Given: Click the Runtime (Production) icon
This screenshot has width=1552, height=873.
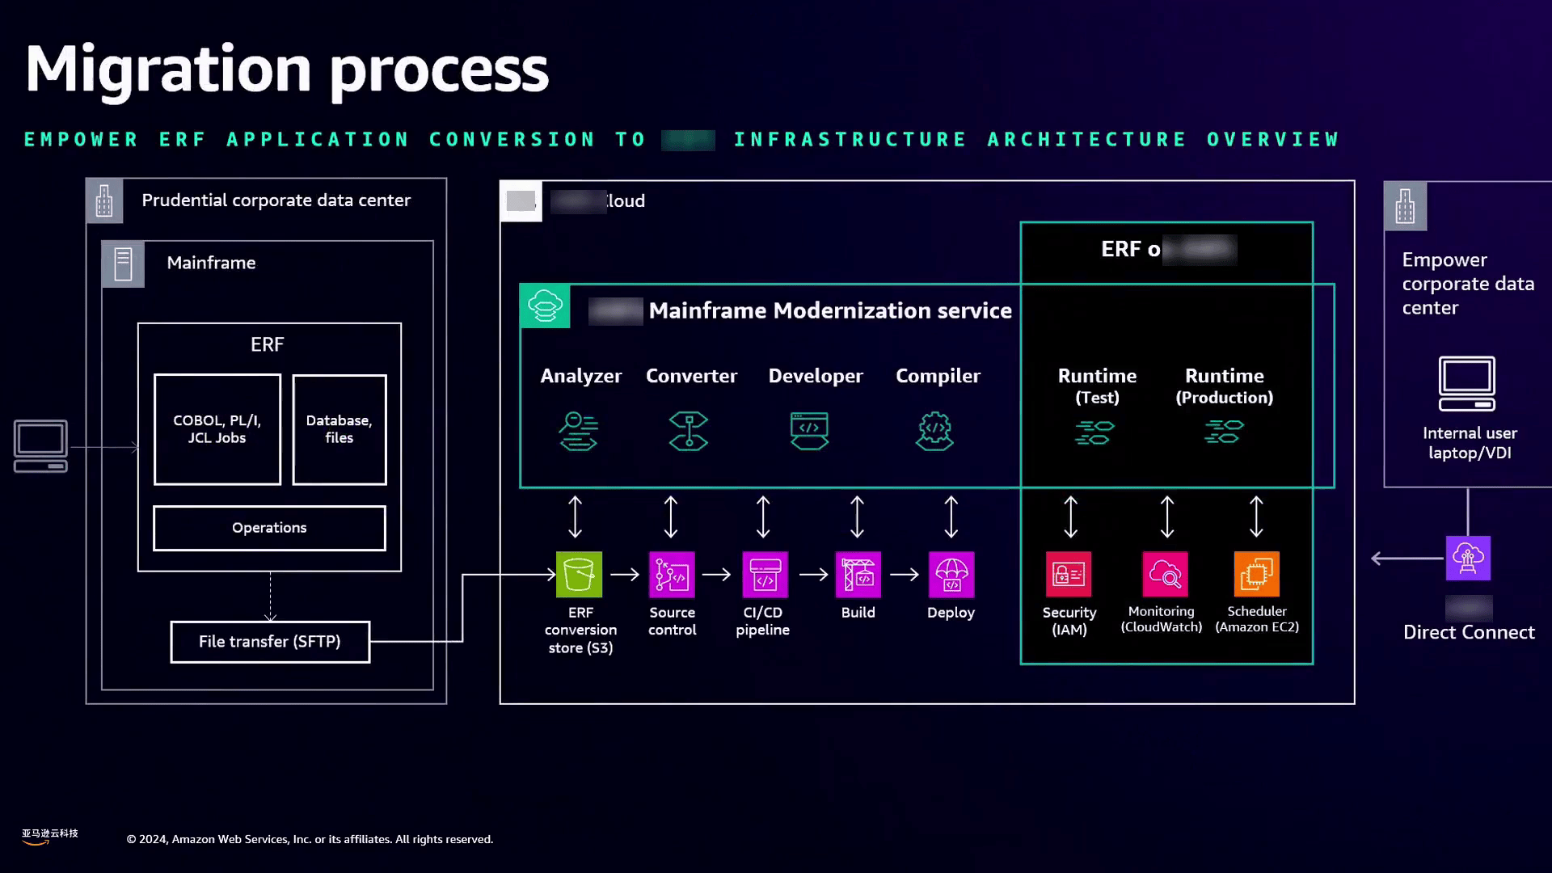Looking at the screenshot, I should pos(1224,432).
